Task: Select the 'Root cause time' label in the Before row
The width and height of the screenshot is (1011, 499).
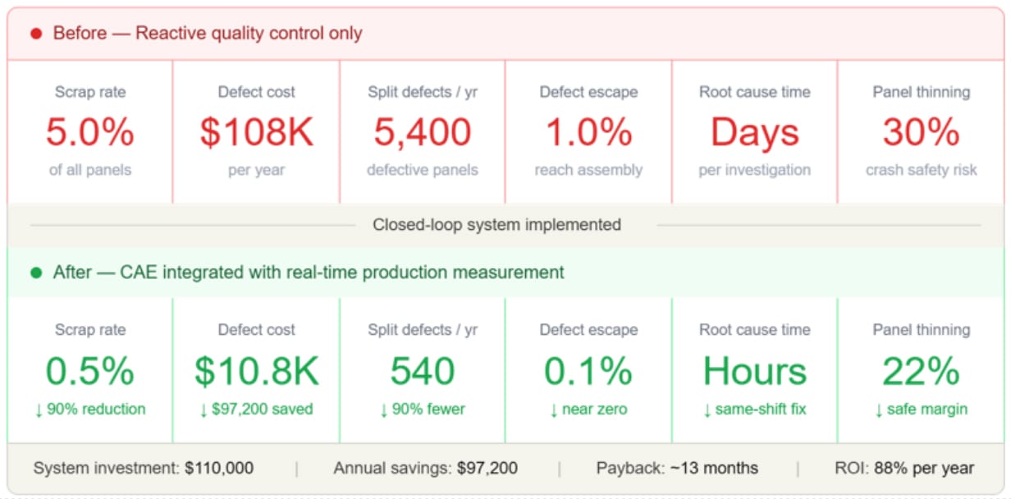Action: [754, 92]
